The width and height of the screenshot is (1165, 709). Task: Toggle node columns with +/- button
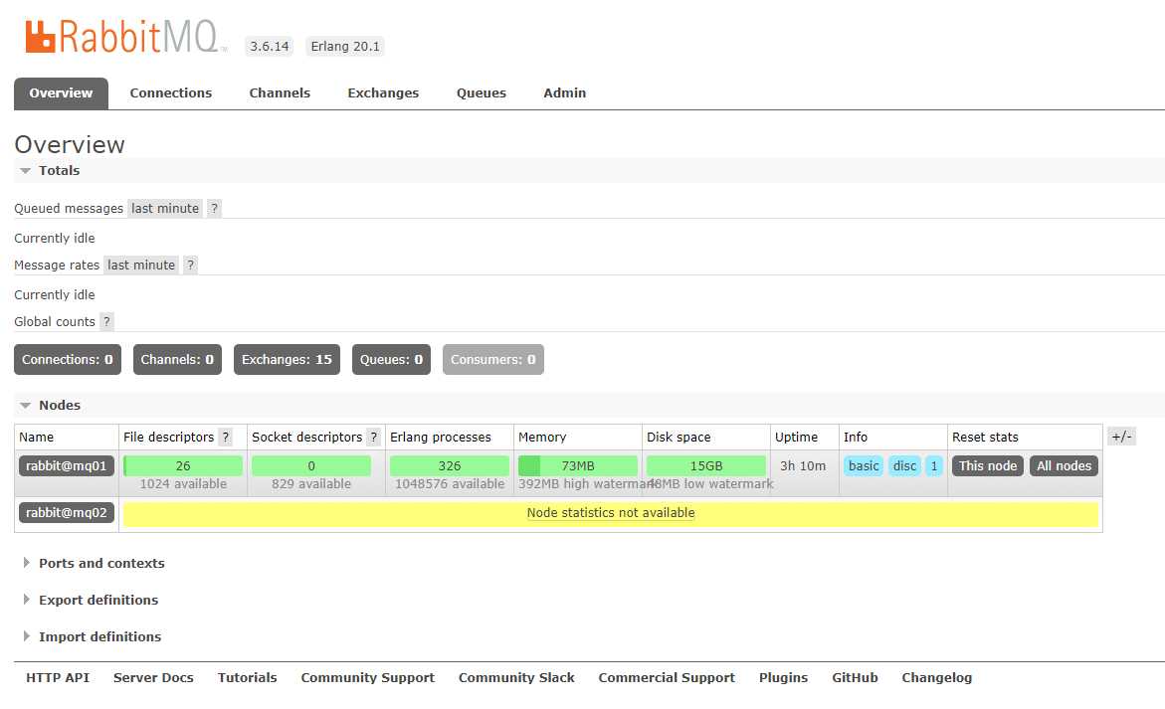point(1121,437)
